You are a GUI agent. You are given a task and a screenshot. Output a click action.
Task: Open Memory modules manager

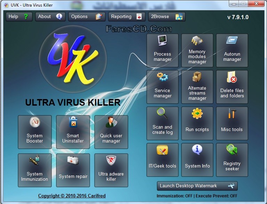(x=197, y=50)
